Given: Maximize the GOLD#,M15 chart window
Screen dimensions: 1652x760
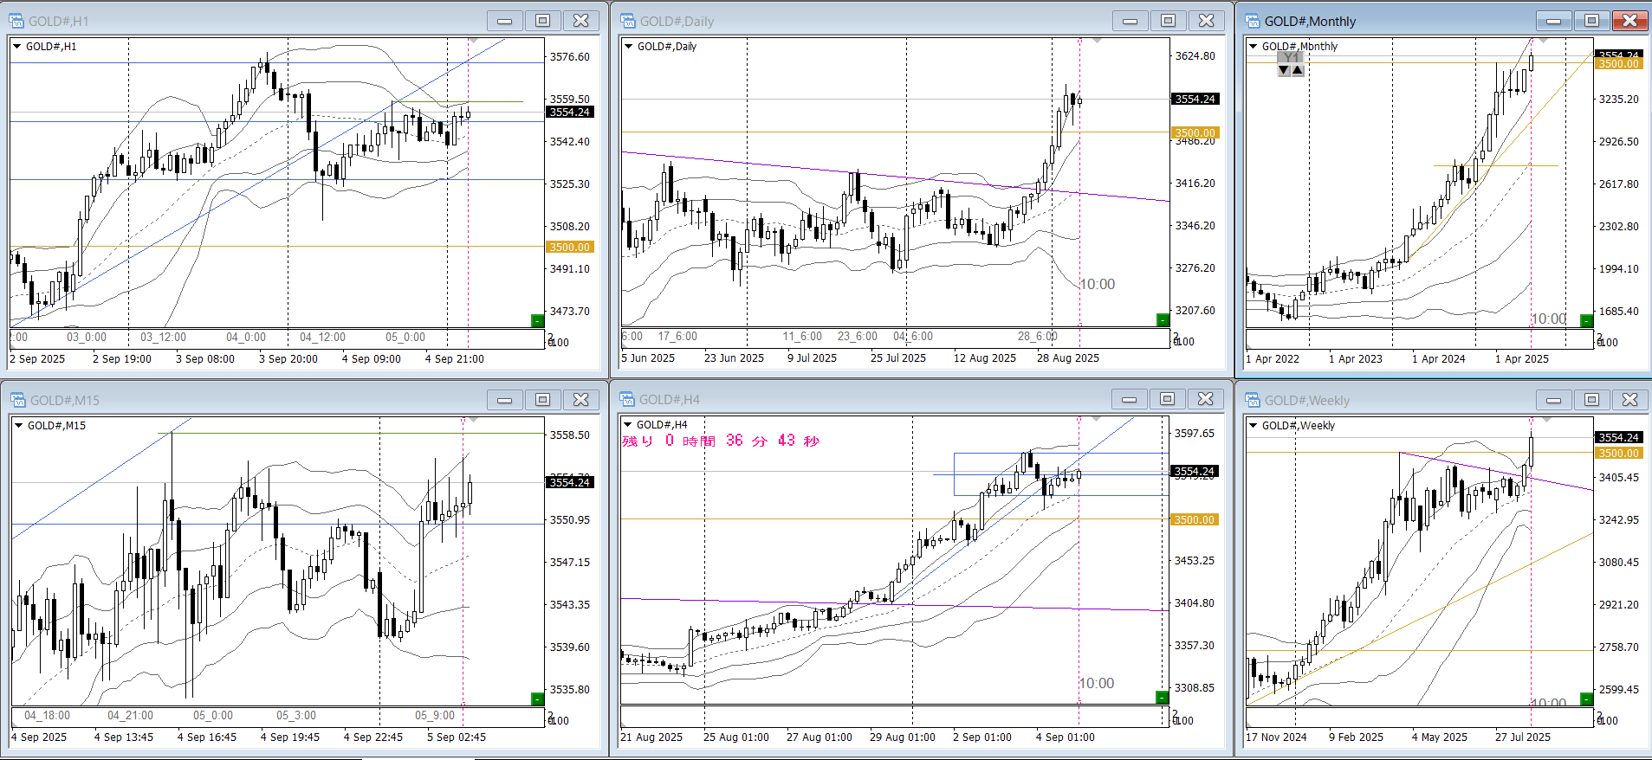Looking at the screenshot, I should (542, 399).
